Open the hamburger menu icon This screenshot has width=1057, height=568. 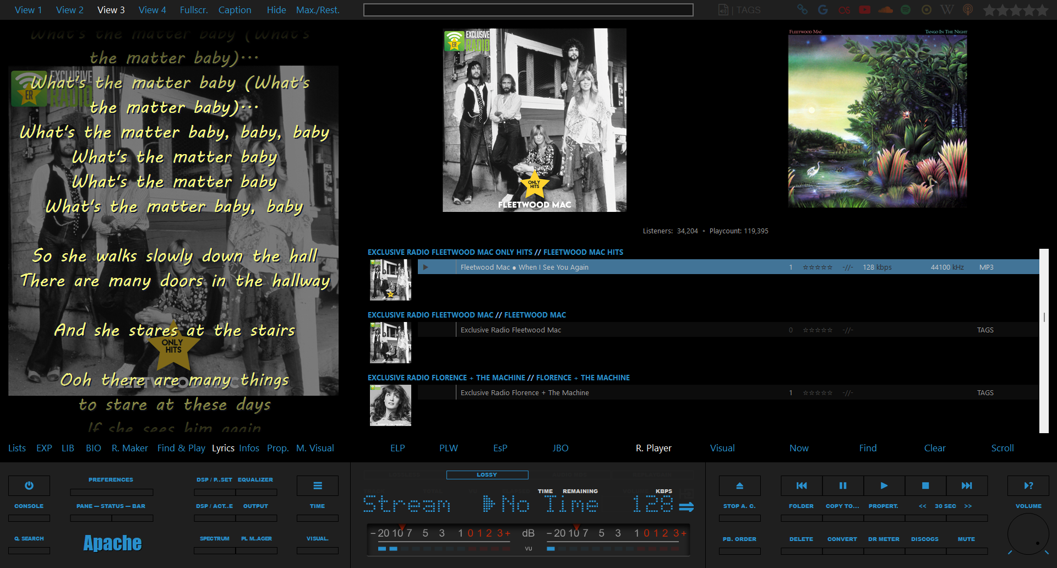318,485
